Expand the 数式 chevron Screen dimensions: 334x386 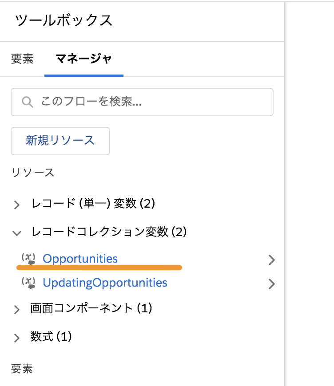coord(17,338)
